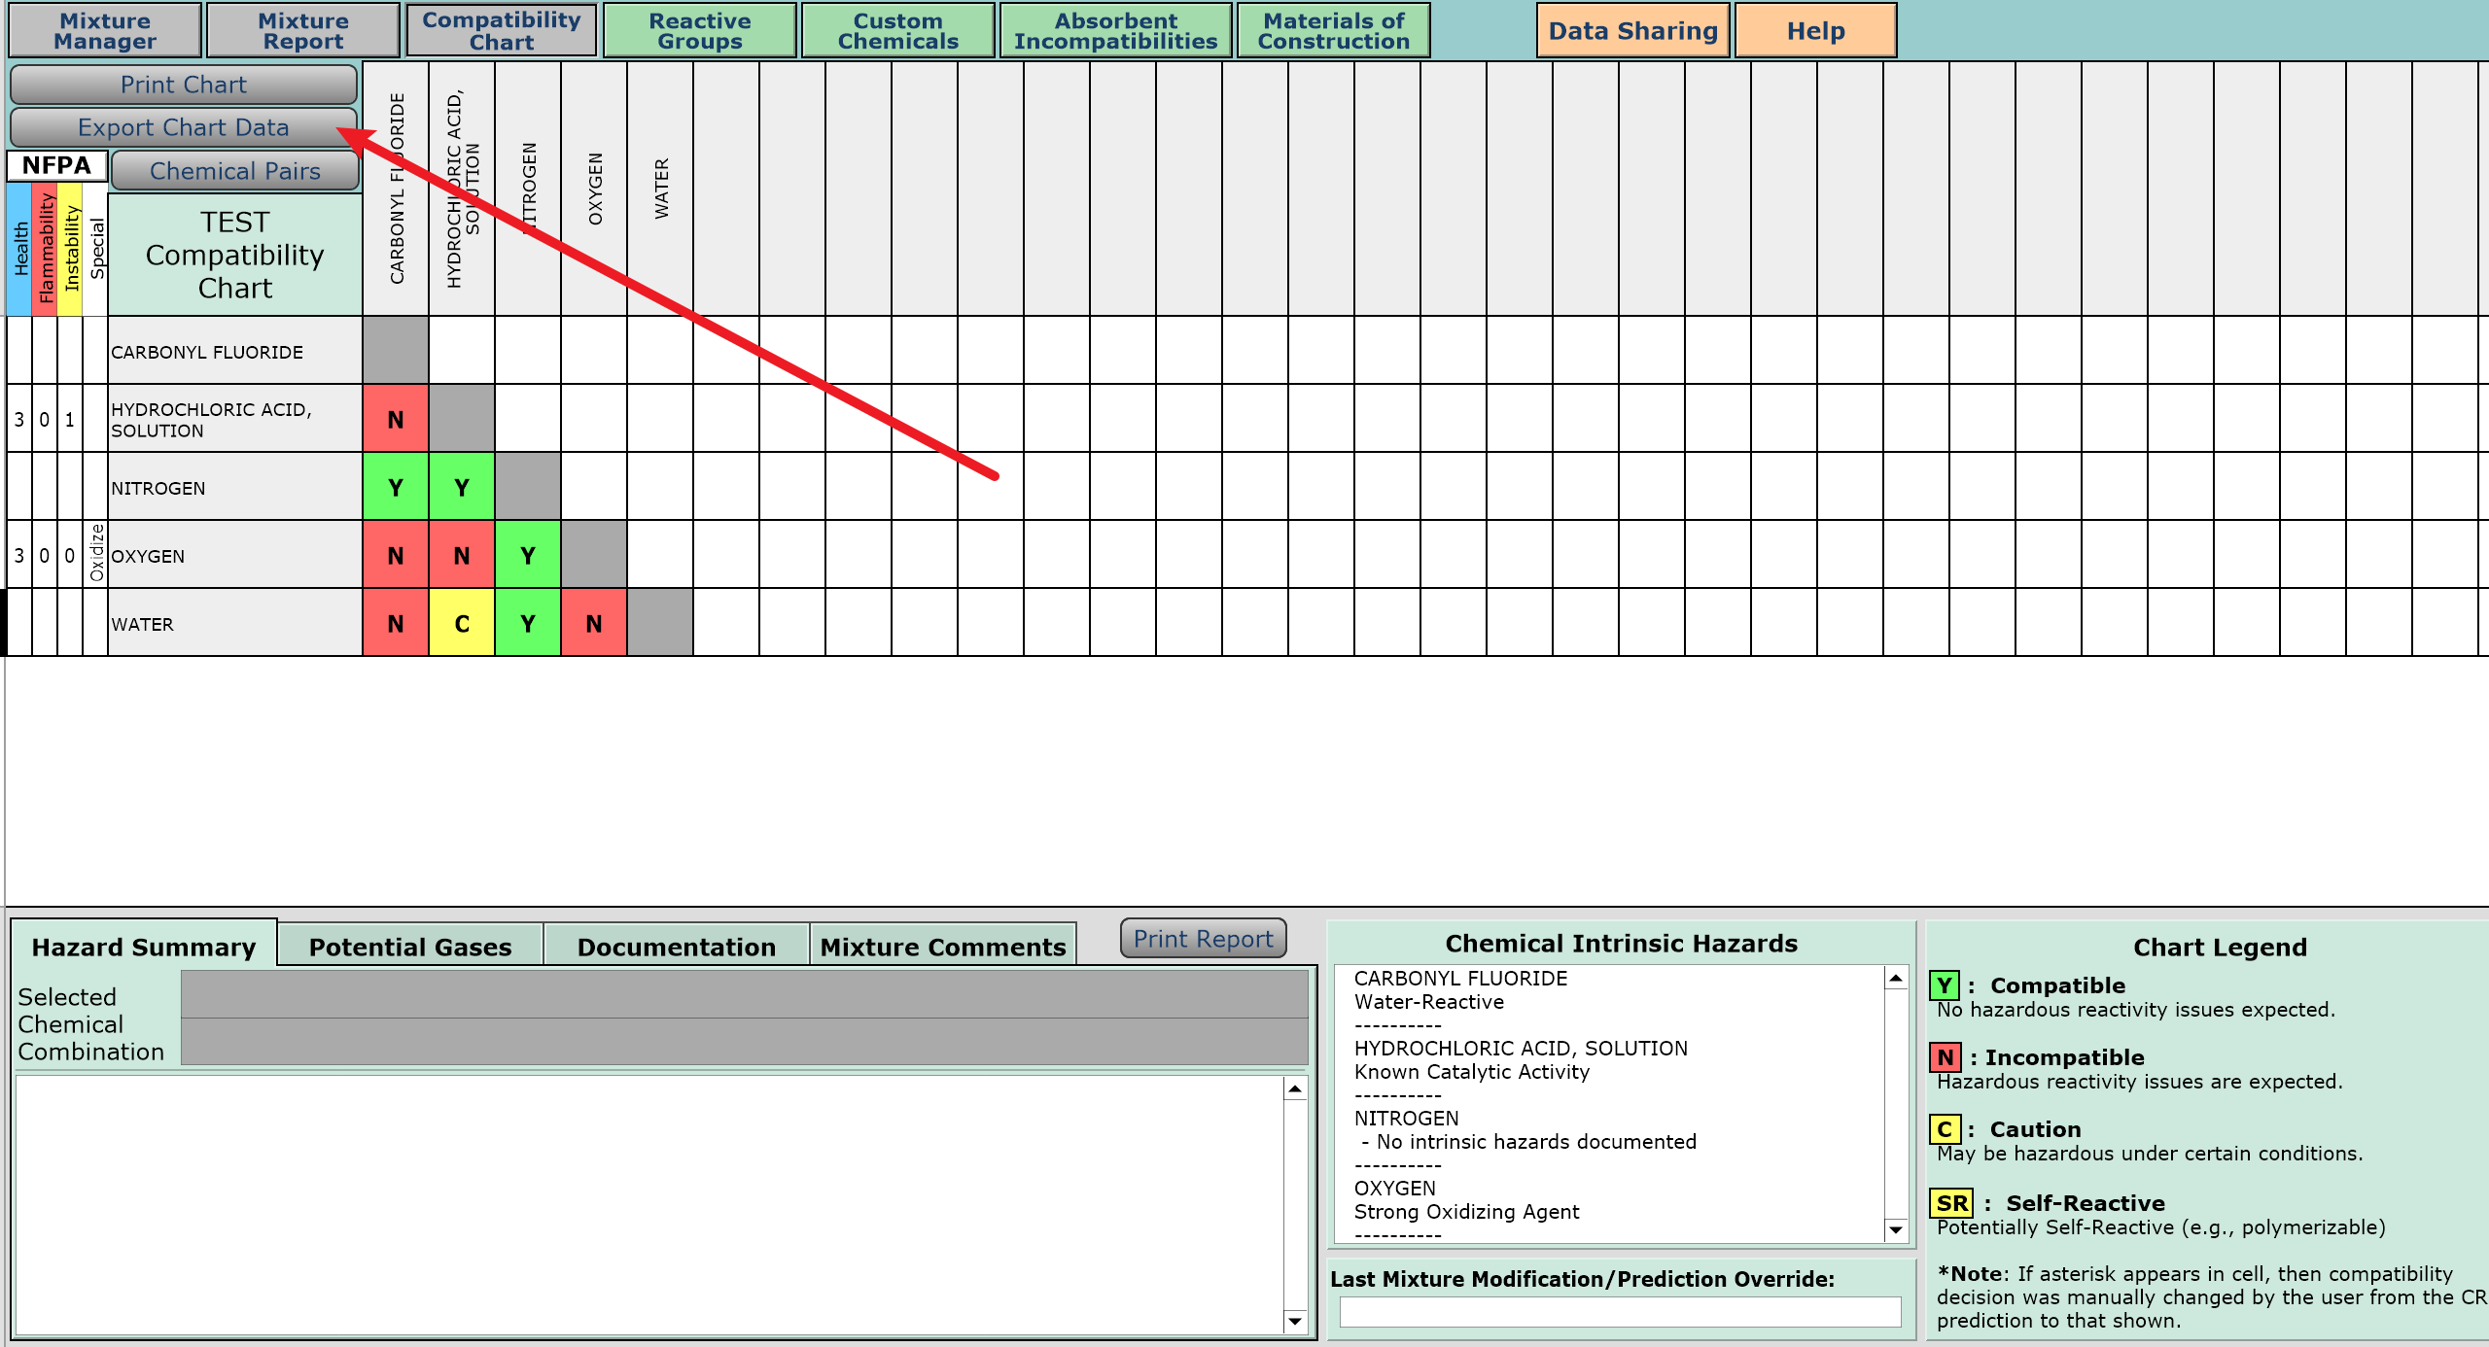The height and width of the screenshot is (1347, 2489).
Task: Select the Nitrogen–Hydrochloric Acid Y cell
Action: tap(462, 487)
